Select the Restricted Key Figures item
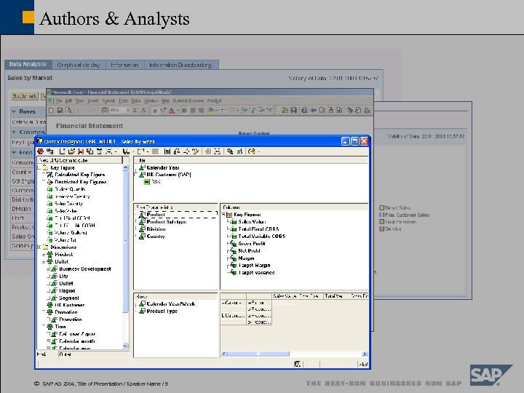 pos(81,182)
